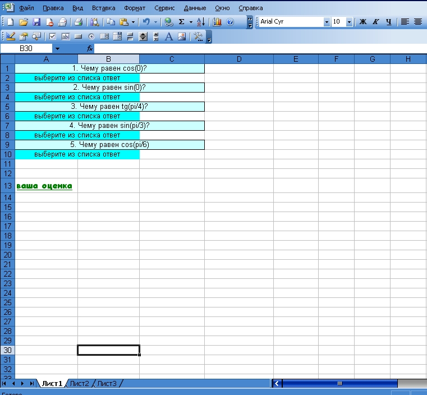Launch the Chart Wizard icon

click(217, 22)
